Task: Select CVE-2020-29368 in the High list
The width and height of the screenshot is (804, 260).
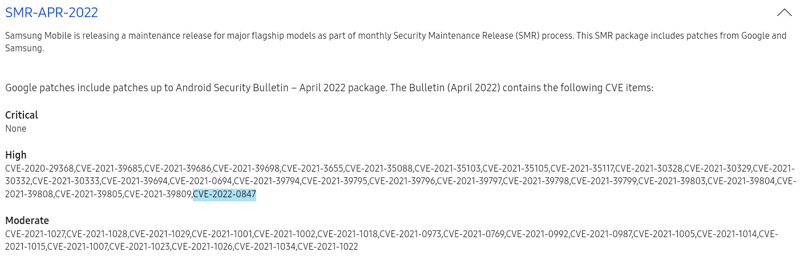Action: point(40,168)
